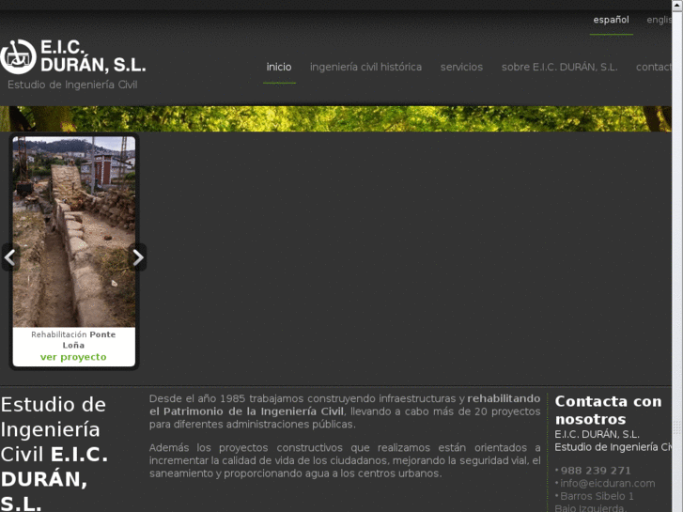Click the E.I.C. Durán circular logo icon
The width and height of the screenshot is (683, 512).
18,56
